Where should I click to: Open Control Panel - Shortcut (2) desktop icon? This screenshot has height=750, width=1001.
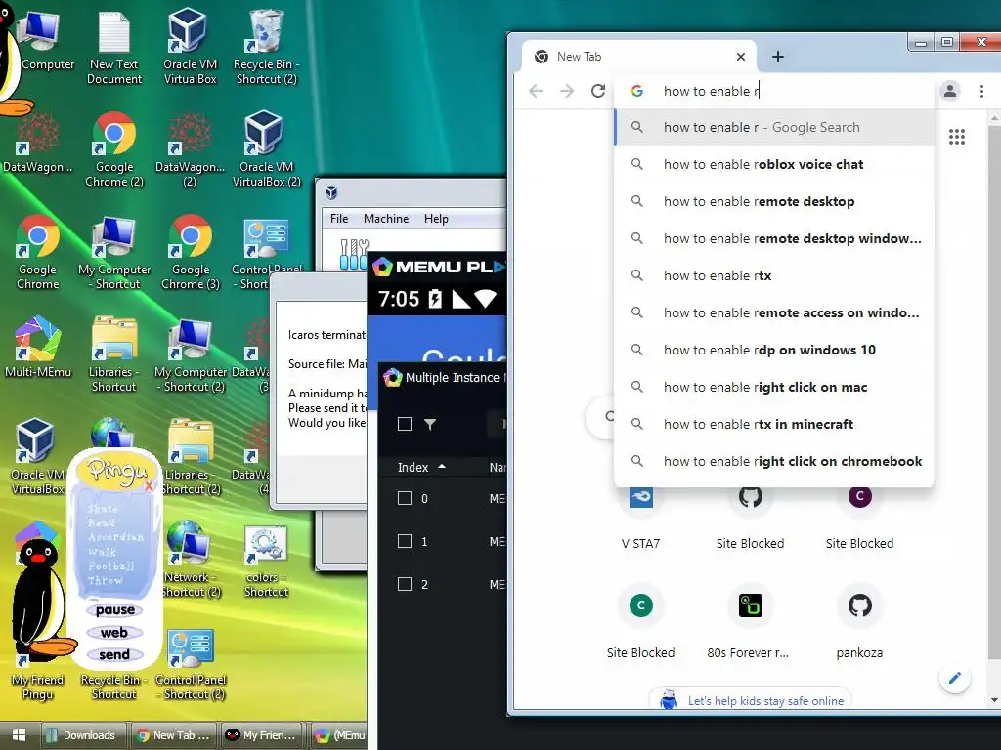(191, 664)
